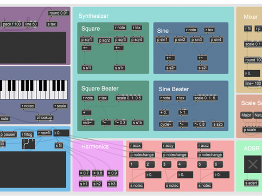
Task: Select the number box under message 4
Action: tap(185, 175)
